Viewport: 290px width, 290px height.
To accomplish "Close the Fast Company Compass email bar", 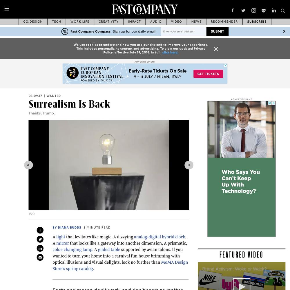I will pyautogui.click(x=284, y=31).
